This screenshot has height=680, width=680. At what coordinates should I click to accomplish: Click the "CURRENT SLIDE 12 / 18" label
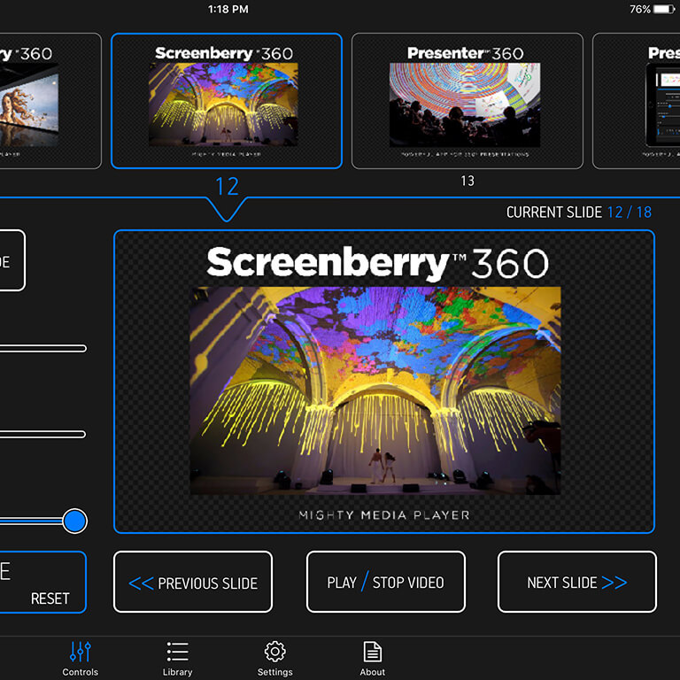pyautogui.click(x=579, y=212)
